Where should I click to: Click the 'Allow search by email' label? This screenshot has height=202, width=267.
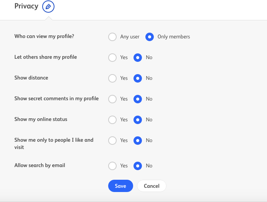(40, 166)
